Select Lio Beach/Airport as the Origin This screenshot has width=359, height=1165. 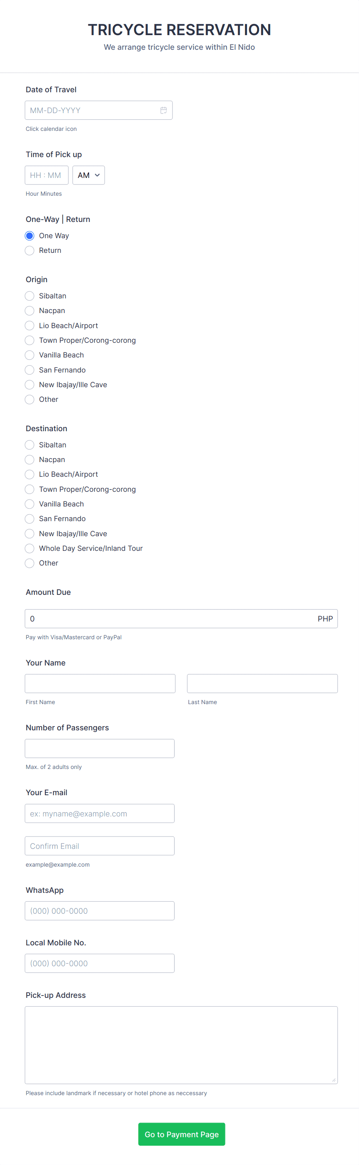[29, 325]
